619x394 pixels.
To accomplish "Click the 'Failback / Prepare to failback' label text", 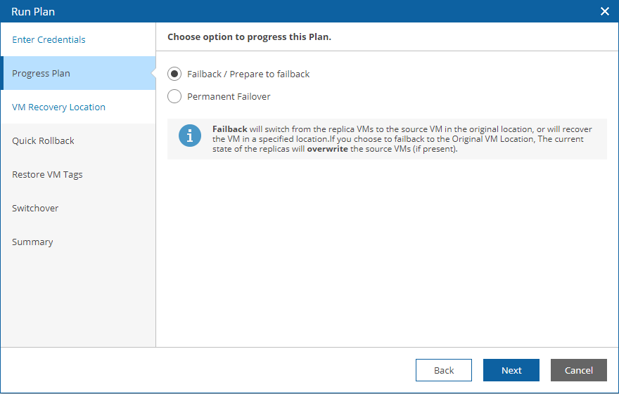I will click(x=248, y=74).
